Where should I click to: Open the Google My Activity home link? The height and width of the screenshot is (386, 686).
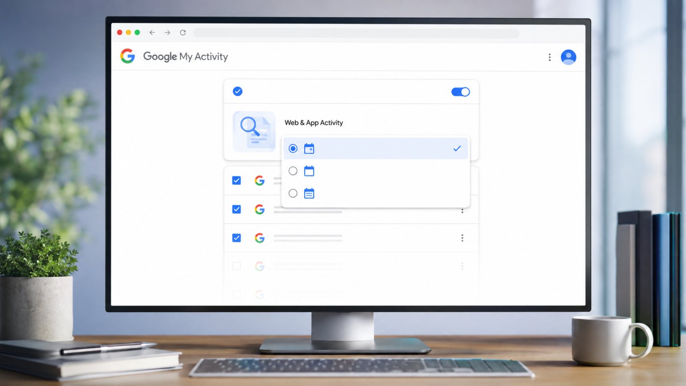185,57
